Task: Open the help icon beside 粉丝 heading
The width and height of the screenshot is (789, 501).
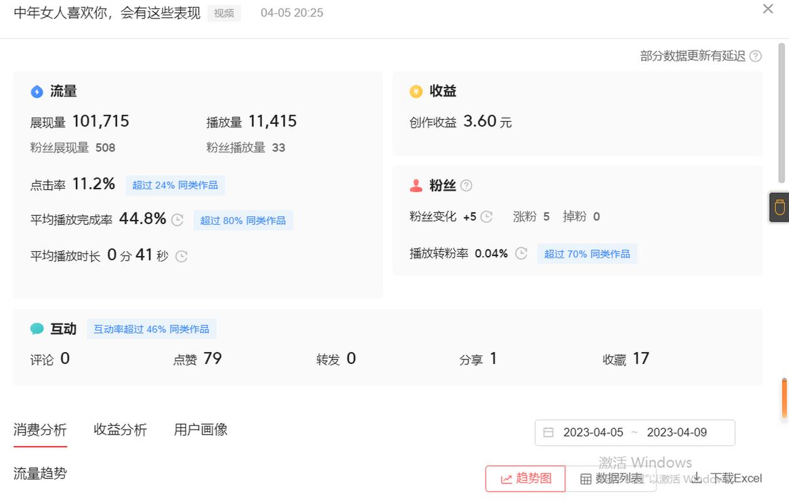Action: 466,185
